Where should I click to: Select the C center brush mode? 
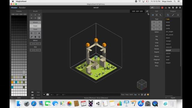[x=35, y=15]
